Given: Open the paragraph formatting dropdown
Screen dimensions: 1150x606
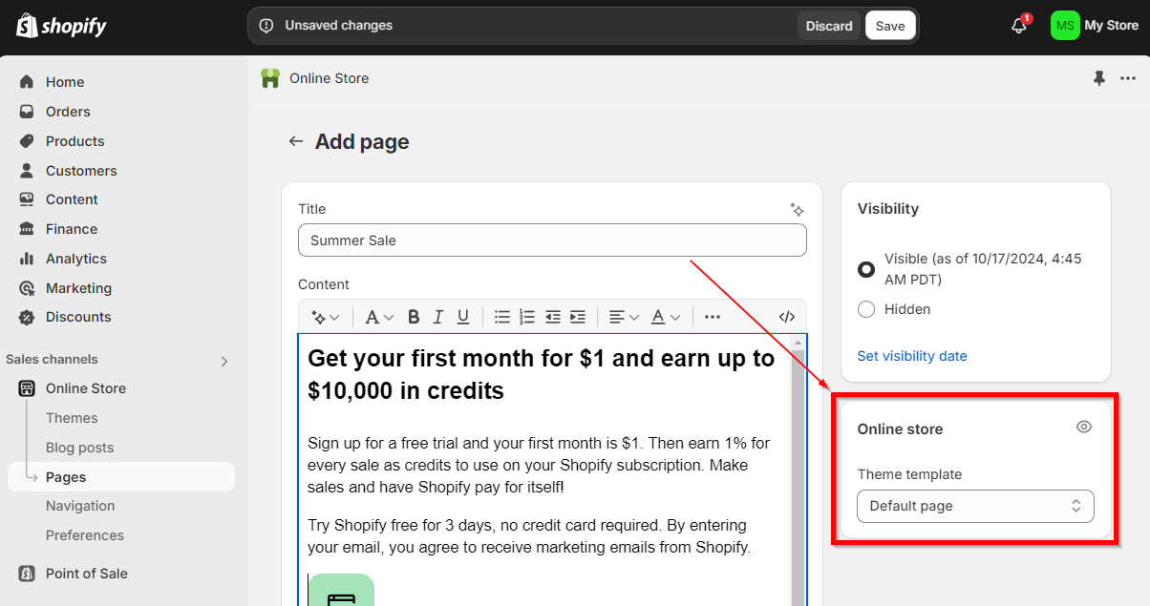Looking at the screenshot, I should click(380, 317).
